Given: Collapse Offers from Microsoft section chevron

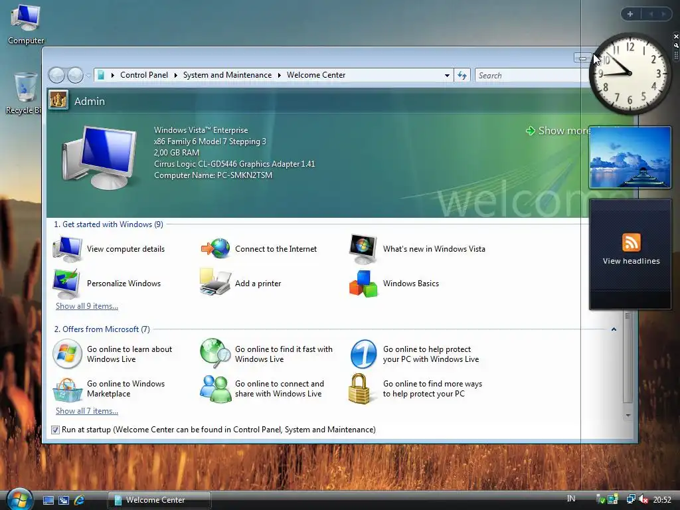Looking at the screenshot, I should 614,329.
